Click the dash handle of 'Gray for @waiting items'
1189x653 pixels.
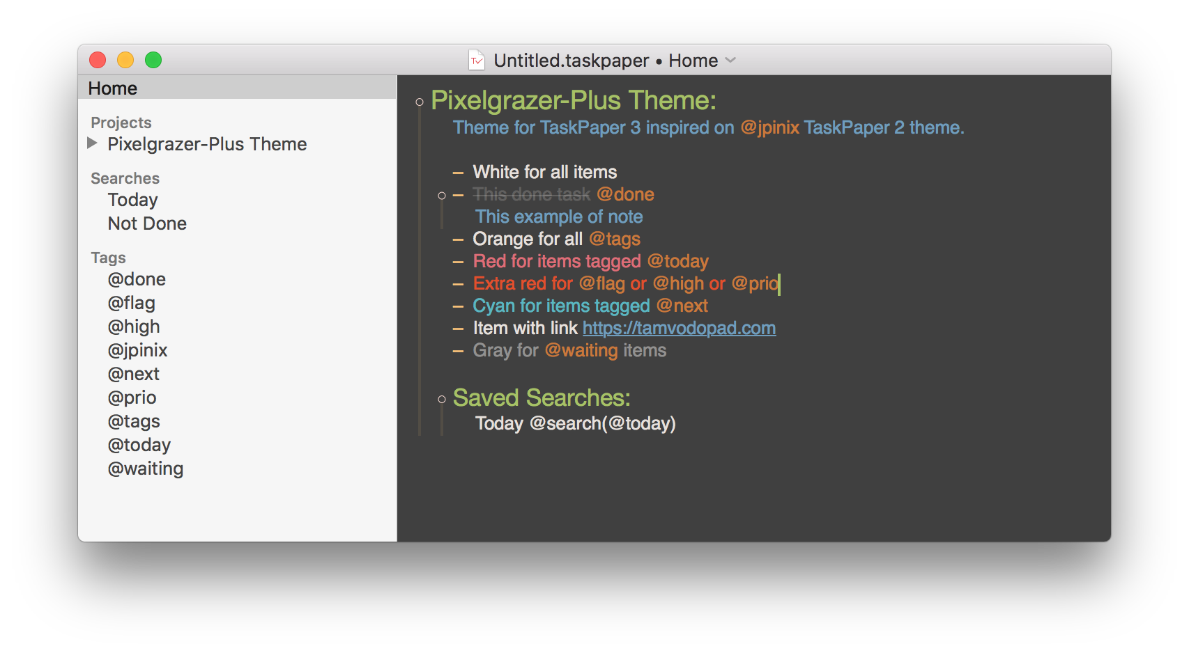click(x=458, y=351)
